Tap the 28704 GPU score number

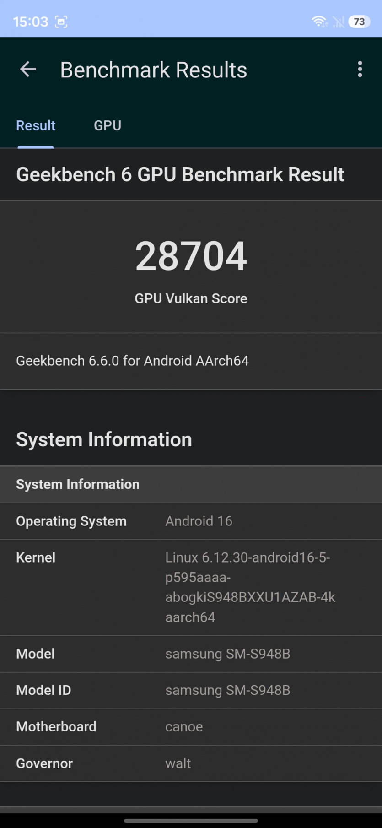click(x=191, y=256)
